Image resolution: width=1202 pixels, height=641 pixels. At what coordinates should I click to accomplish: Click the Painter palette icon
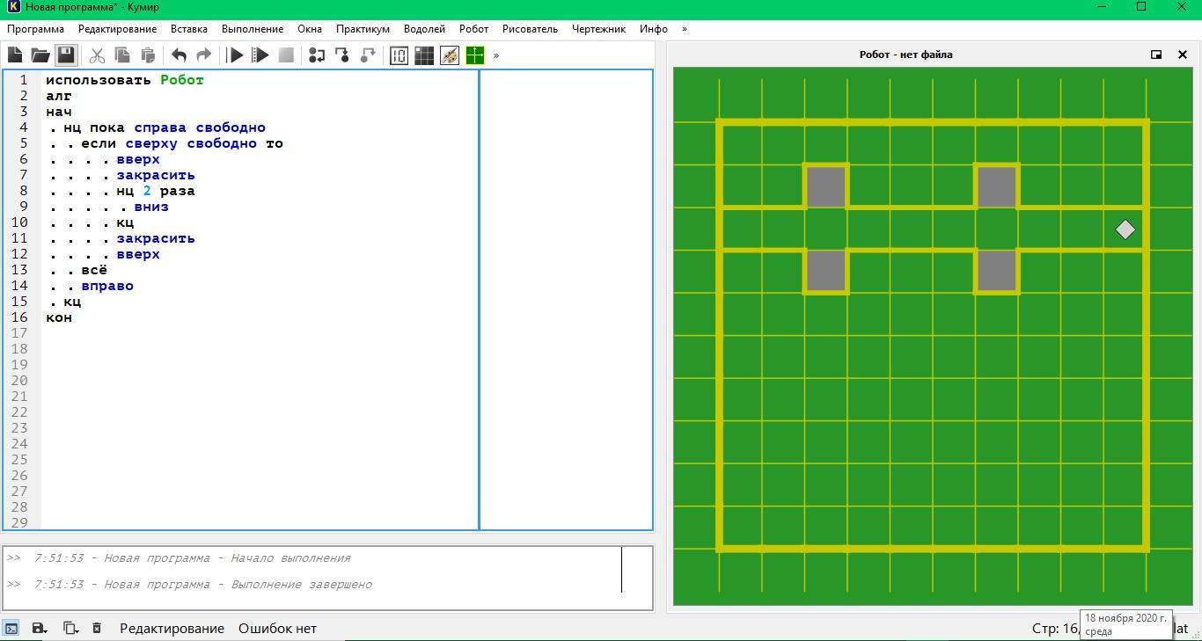point(450,55)
